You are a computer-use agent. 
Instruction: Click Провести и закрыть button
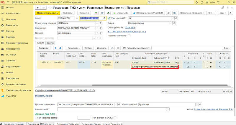coord(47,13)
